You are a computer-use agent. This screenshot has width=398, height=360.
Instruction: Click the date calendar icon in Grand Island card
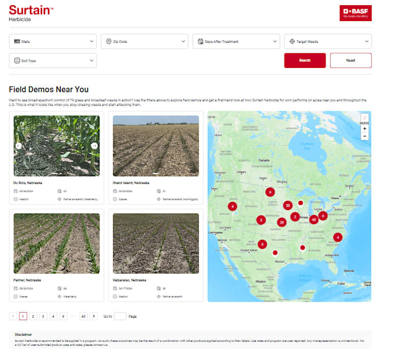point(115,191)
